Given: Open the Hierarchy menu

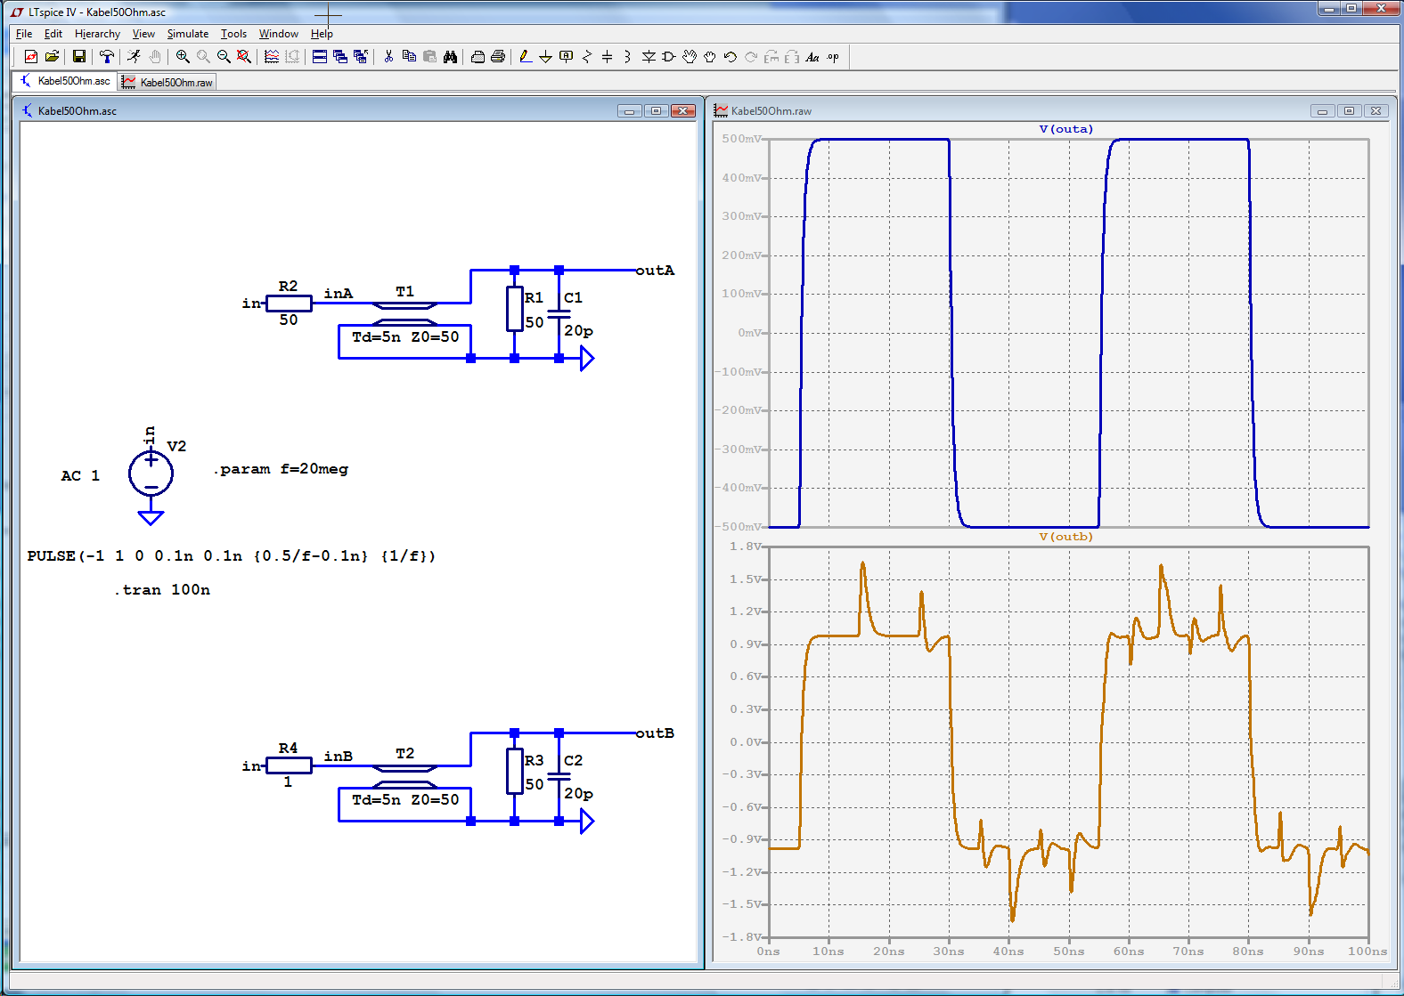Looking at the screenshot, I should [x=97, y=34].
